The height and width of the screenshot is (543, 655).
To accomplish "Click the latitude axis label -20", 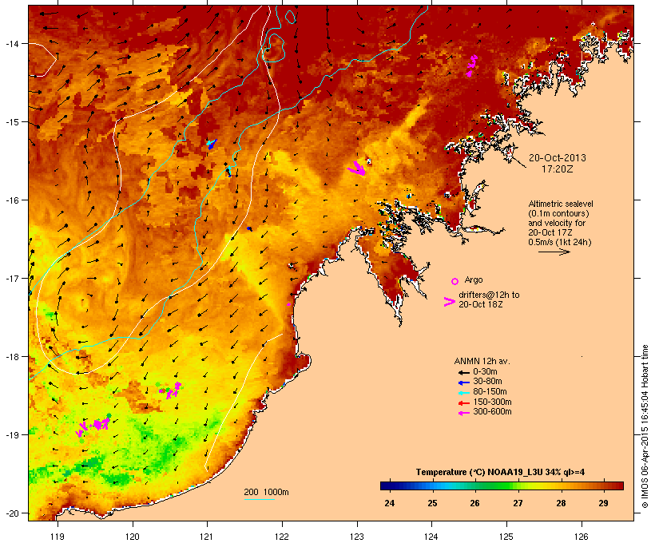I will (12, 513).
